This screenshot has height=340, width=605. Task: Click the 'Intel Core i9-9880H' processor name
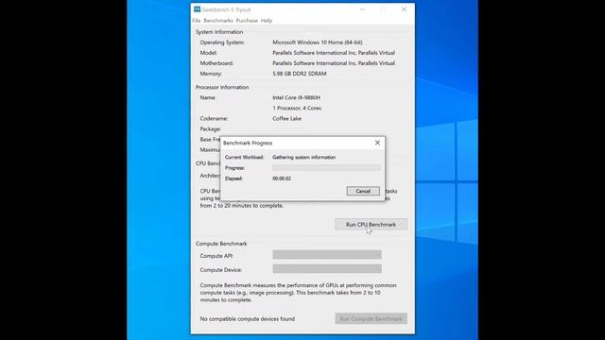[296, 97]
